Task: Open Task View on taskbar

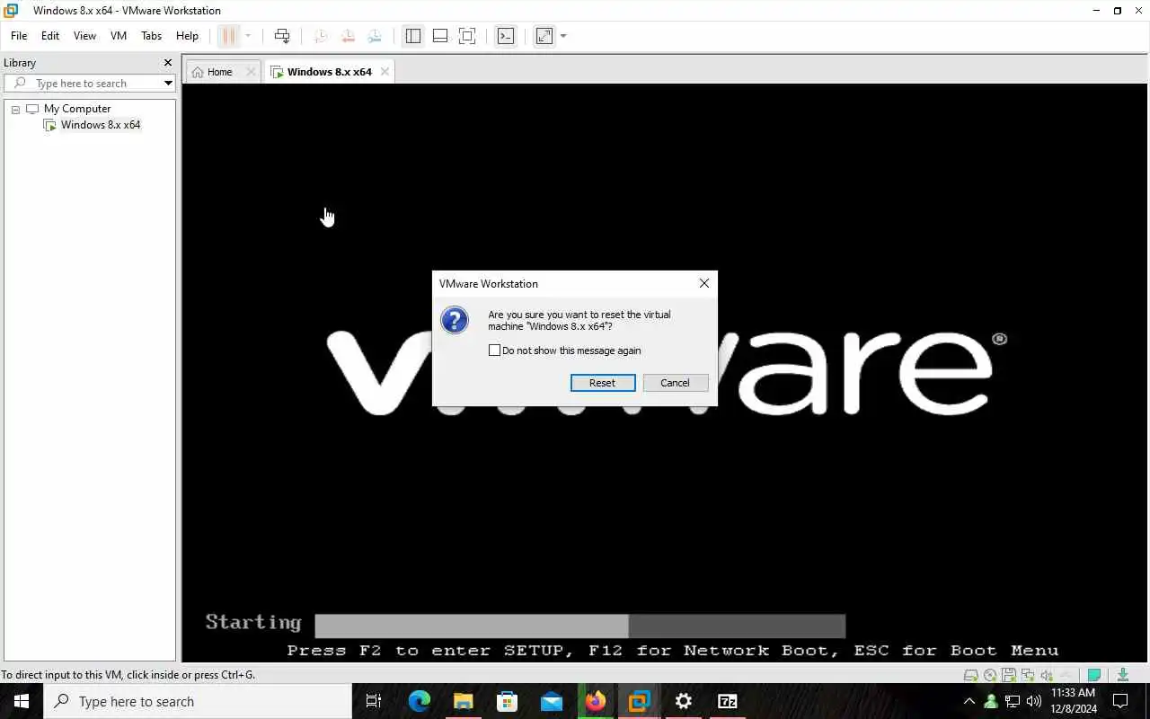Action: (374, 701)
